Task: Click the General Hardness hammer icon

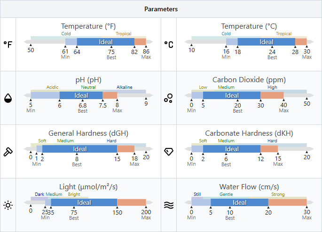Action: (8, 151)
